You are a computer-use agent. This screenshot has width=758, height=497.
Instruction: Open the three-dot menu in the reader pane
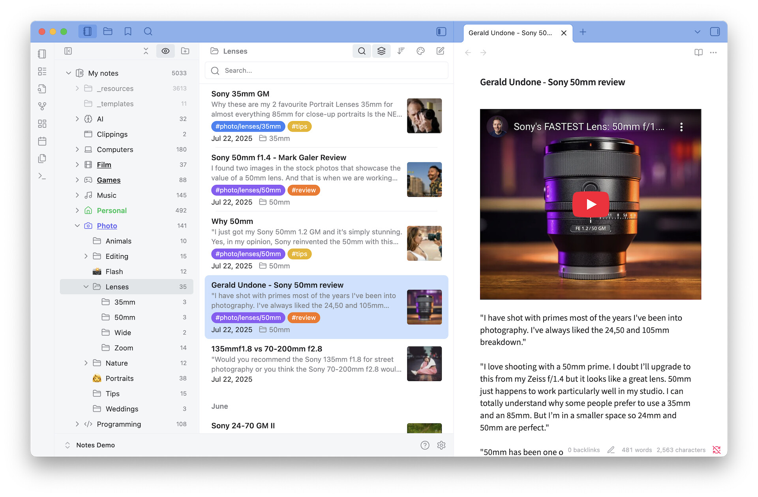click(x=713, y=53)
